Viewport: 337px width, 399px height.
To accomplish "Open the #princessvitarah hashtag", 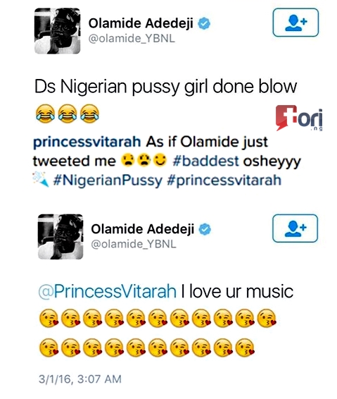I will click(224, 180).
